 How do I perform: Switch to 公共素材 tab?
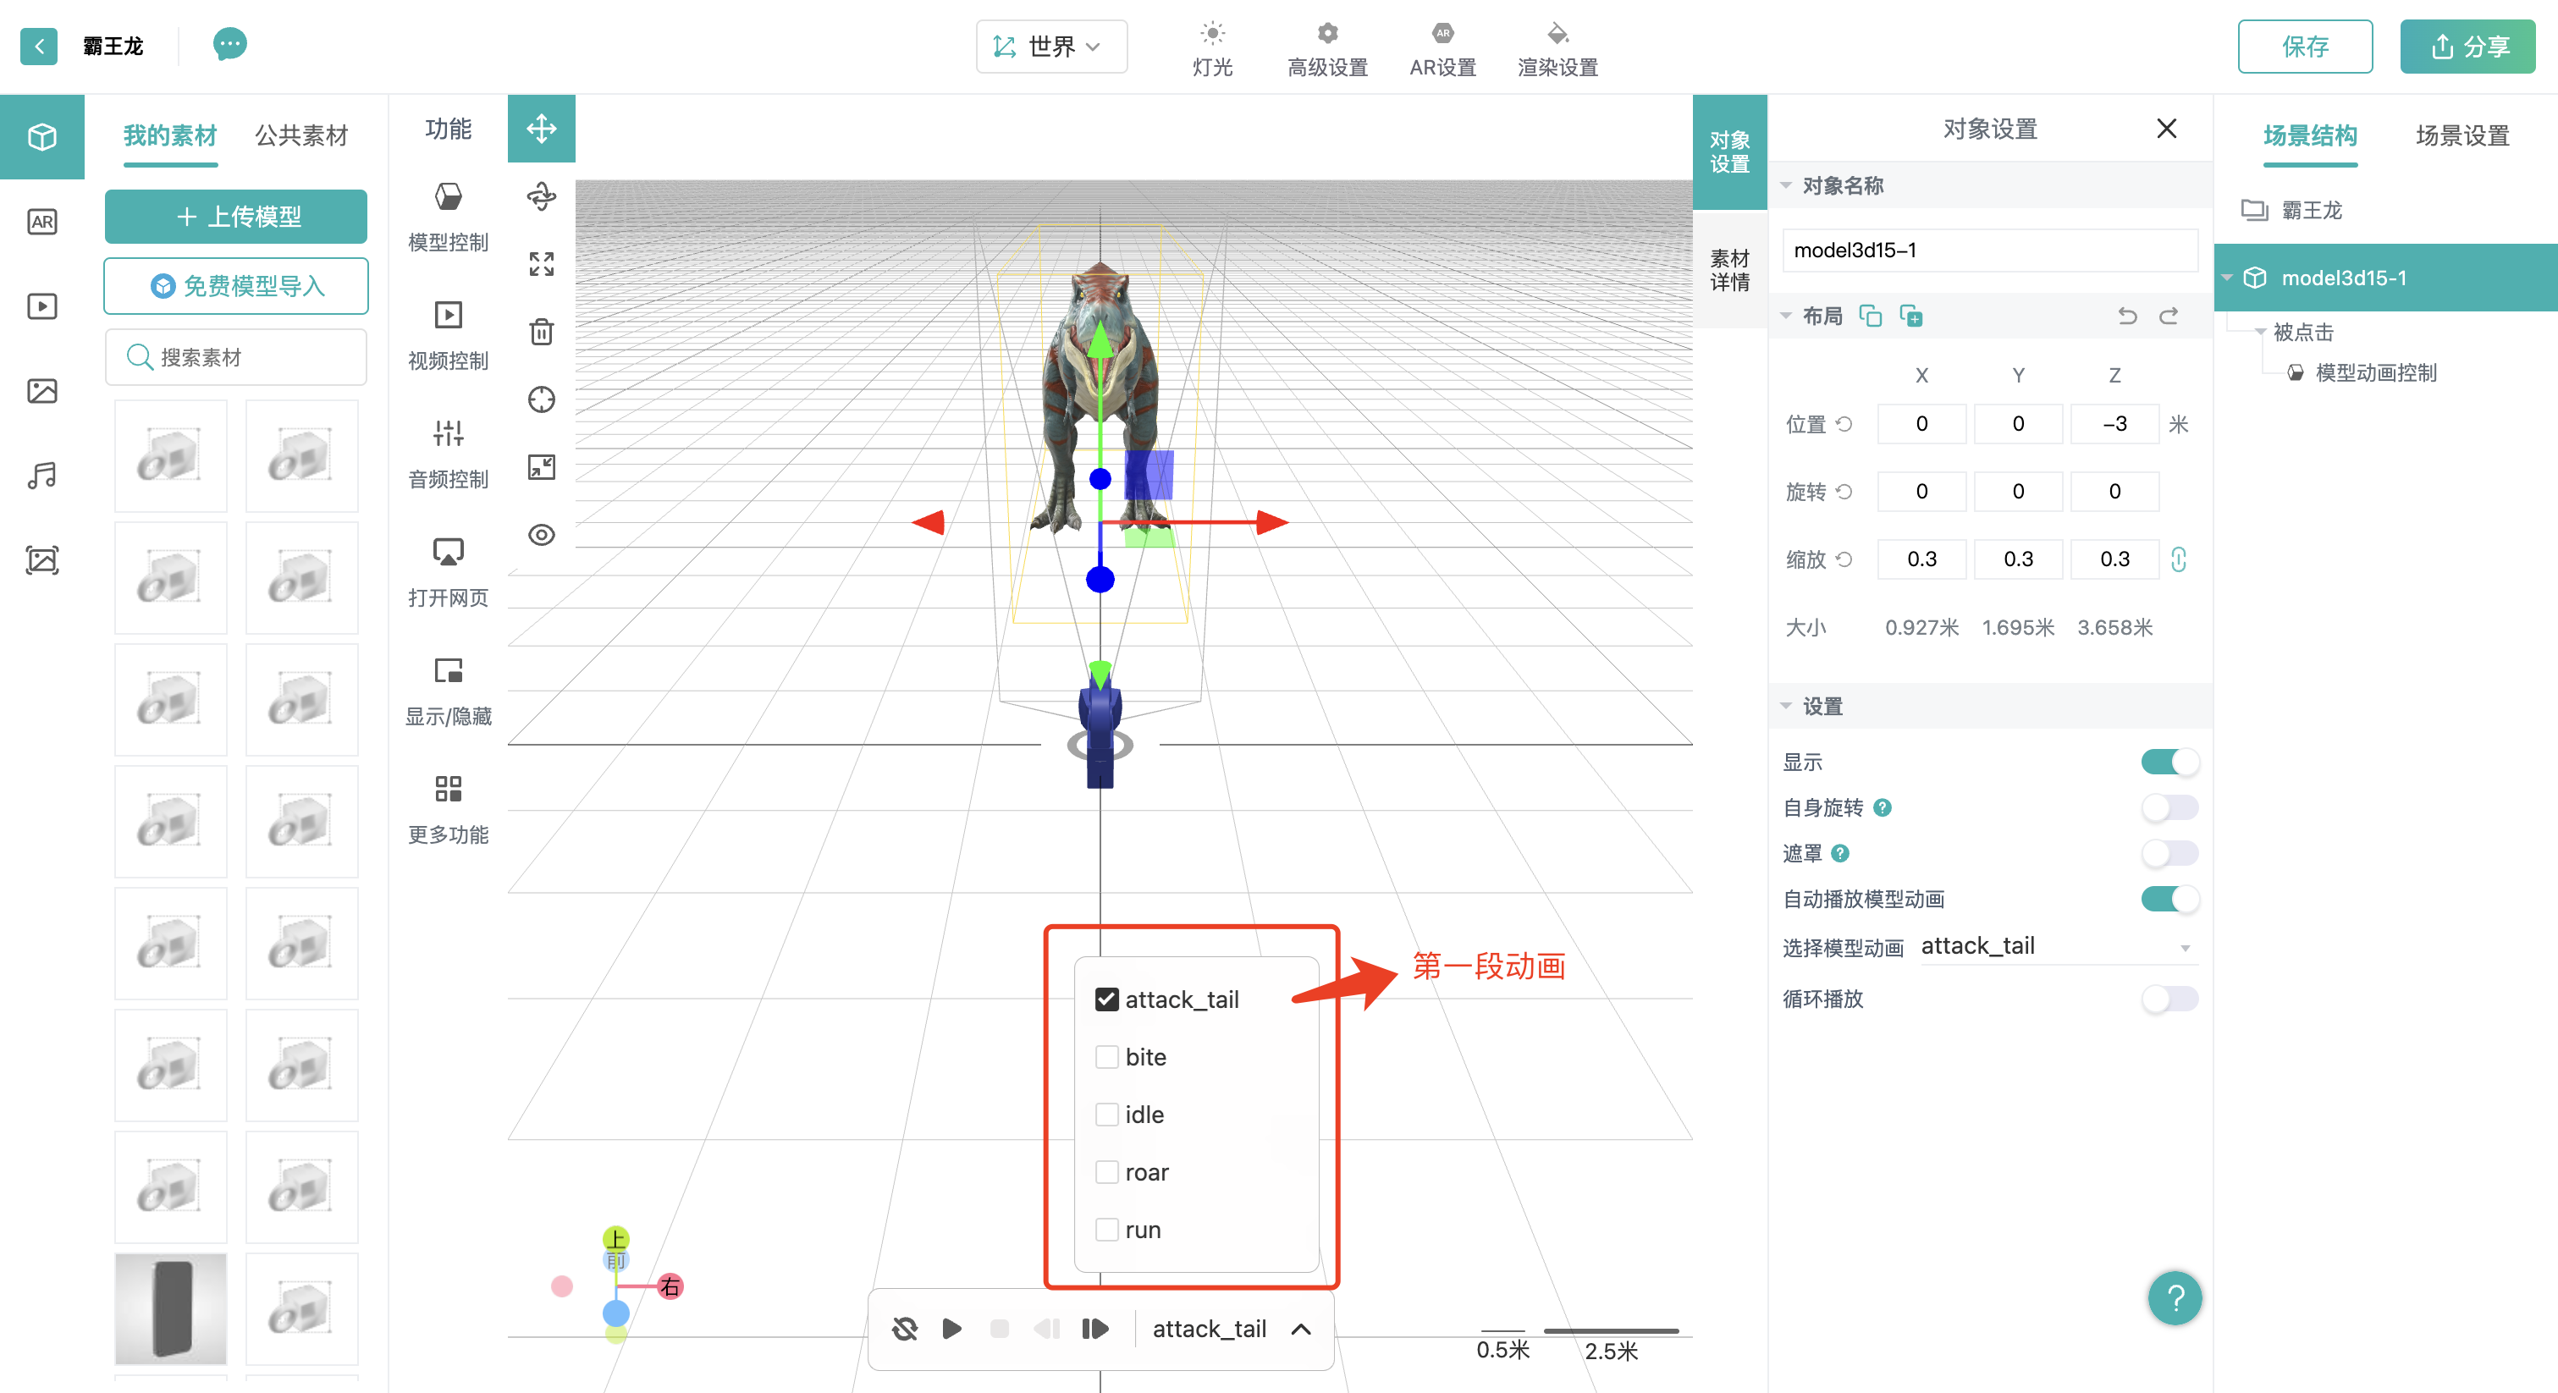pos(300,135)
